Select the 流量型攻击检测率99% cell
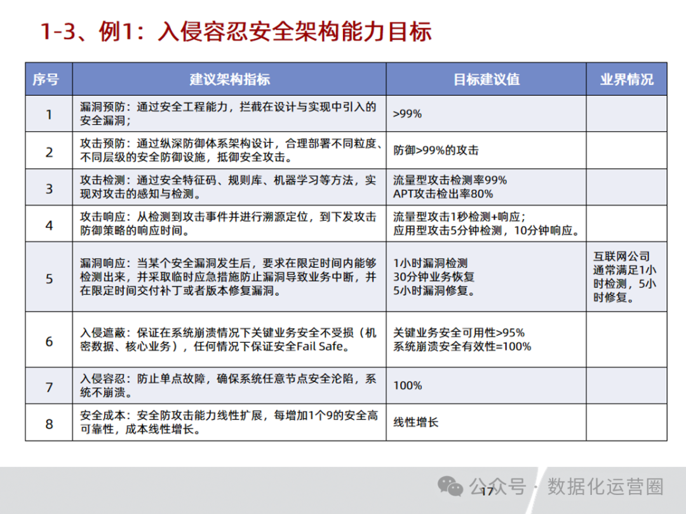This screenshot has width=686, height=514. [x=486, y=187]
